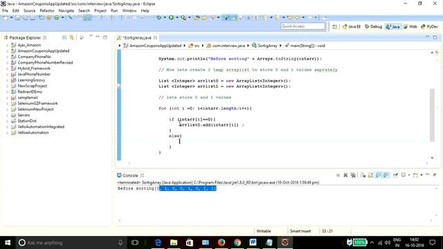Screen dimensions: 443x249
Task: Clear the Console output
Action: pos(363,175)
